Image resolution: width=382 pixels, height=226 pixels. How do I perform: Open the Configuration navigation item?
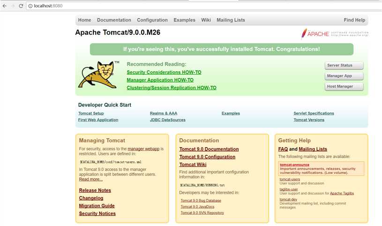(152, 20)
